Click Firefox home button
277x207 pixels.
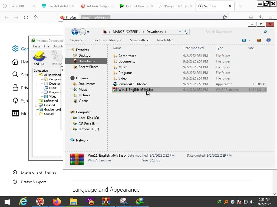pyautogui.click(x=35, y=18)
